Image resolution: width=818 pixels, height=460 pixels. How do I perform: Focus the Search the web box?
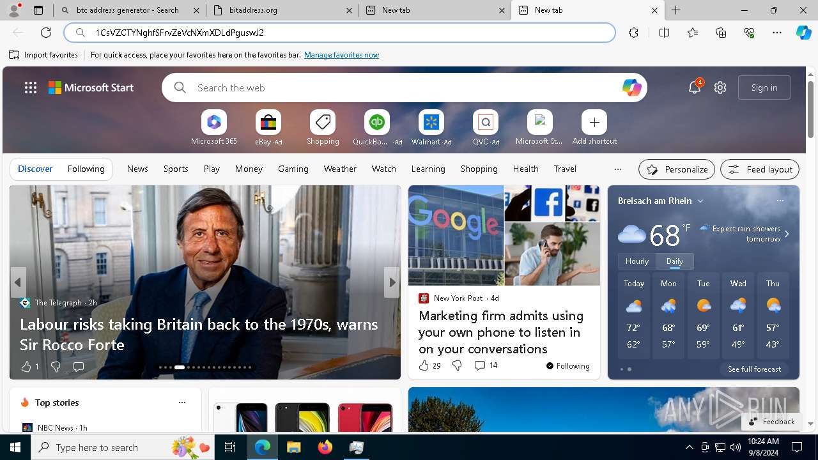[404, 88]
